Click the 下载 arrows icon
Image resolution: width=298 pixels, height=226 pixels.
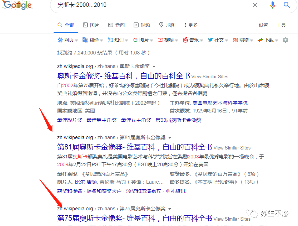click(x=260, y=40)
